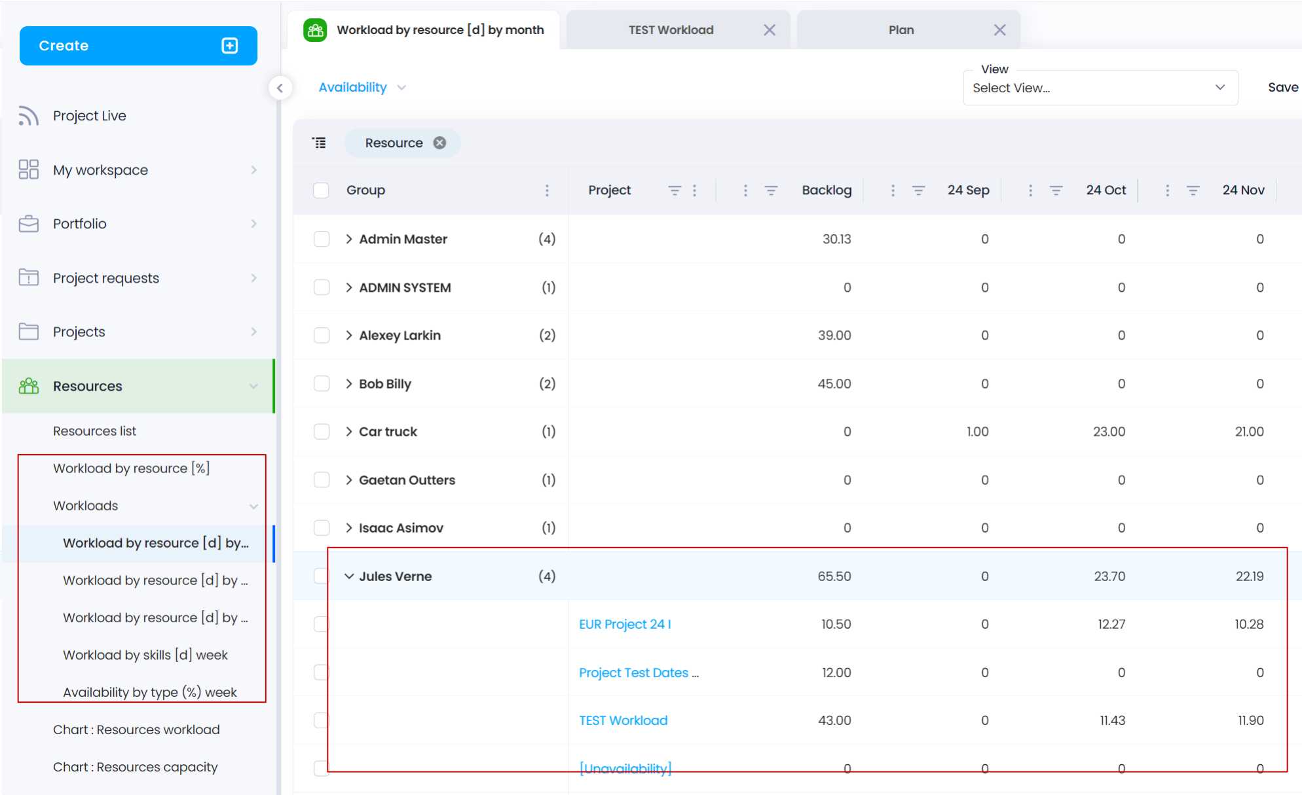1302x795 pixels.
Task: Open the TEST Workload project link
Action: 623,720
